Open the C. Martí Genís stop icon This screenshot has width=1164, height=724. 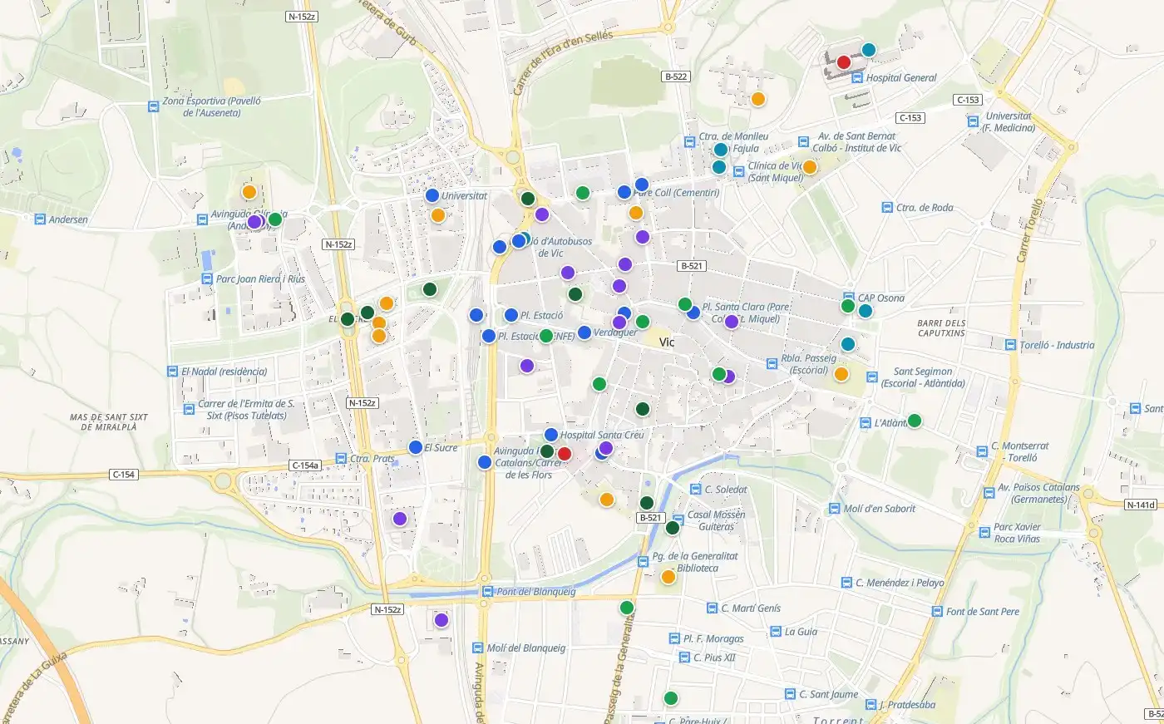click(x=713, y=608)
